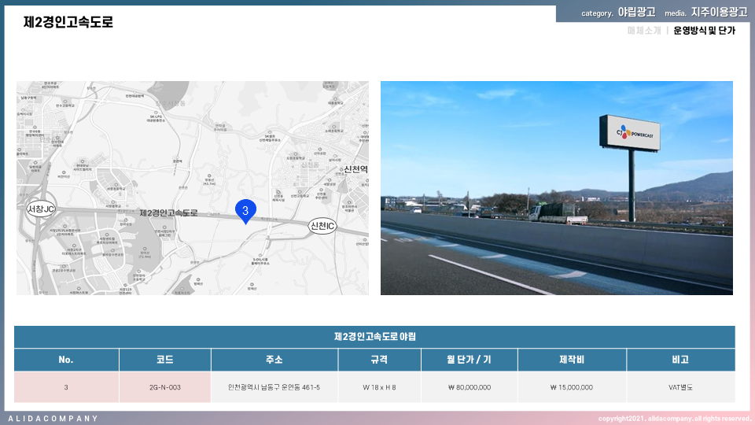The height and width of the screenshot is (425, 755).
Task: Select the 코드 column header
Action: coord(165,360)
